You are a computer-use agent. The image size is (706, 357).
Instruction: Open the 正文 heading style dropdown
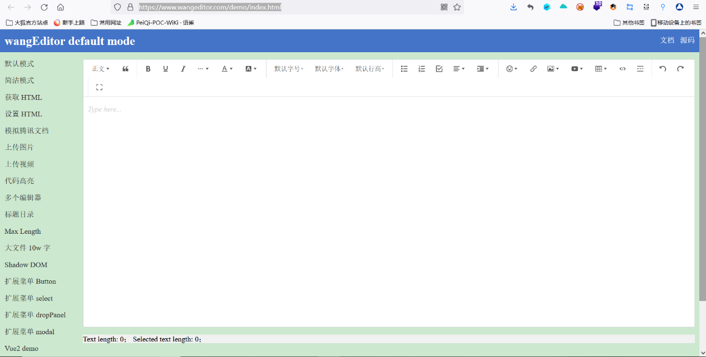coord(101,69)
